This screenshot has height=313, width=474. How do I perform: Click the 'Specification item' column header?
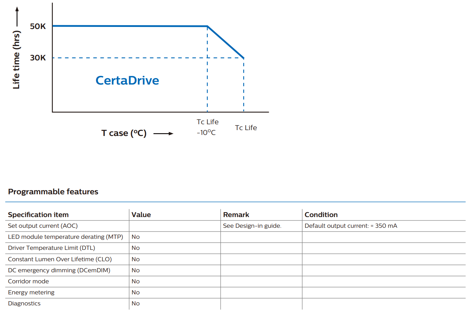pos(38,215)
